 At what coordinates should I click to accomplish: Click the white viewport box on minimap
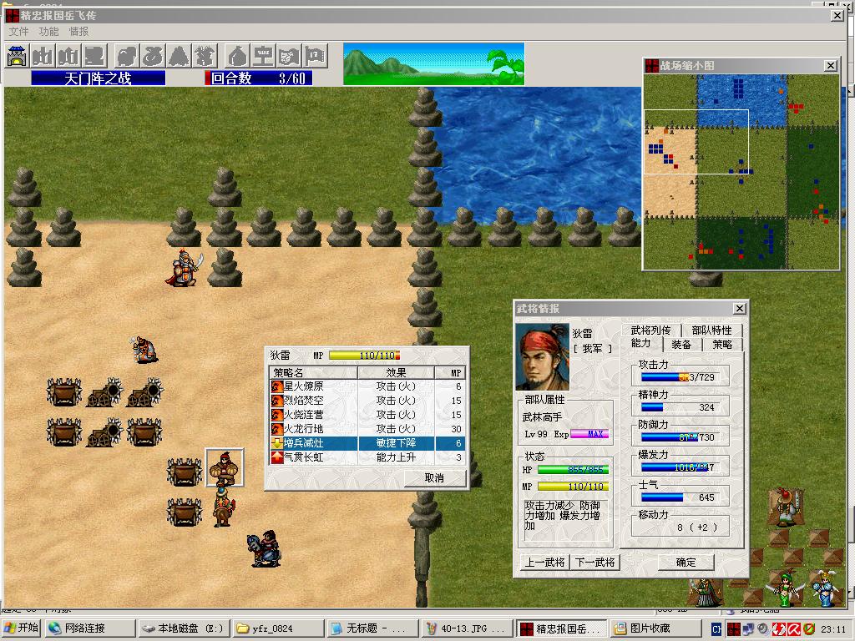pos(696,142)
